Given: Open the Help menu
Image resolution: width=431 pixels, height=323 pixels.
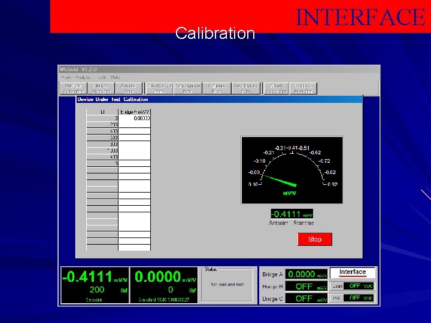Looking at the screenshot, I should [116, 77].
